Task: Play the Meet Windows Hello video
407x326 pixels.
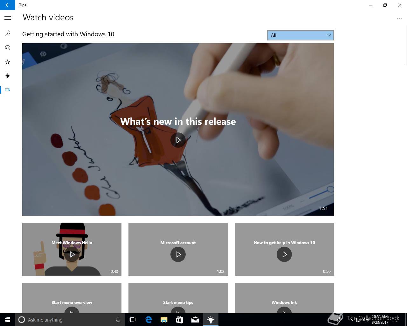Action: pos(72,254)
